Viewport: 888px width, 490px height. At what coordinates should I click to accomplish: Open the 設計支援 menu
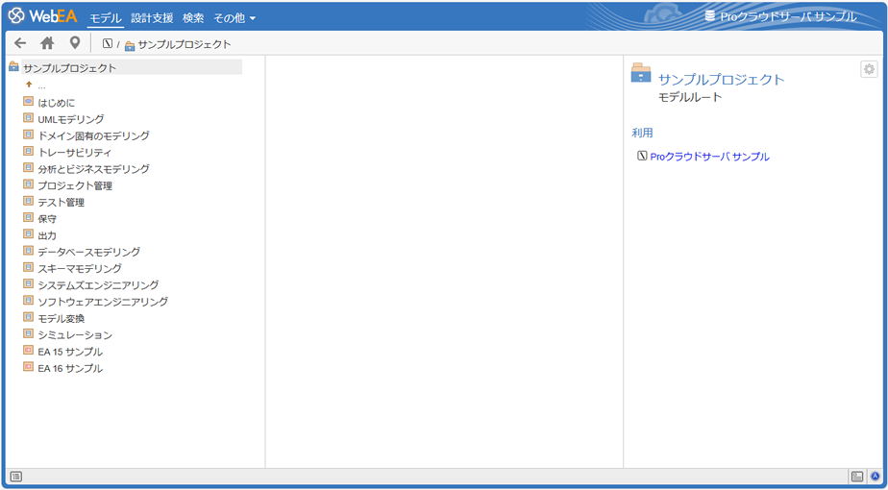click(x=152, y=17)
